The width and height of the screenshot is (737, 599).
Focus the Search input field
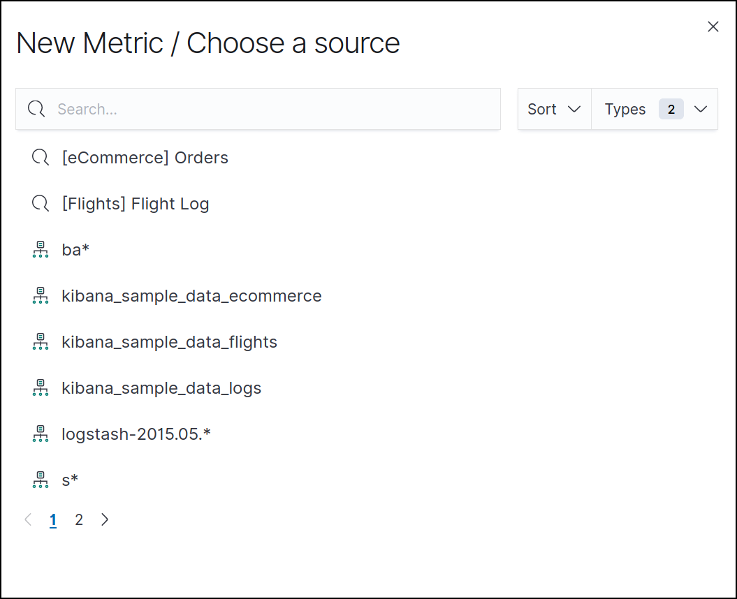pyautogui.click(x=272, y=109)
